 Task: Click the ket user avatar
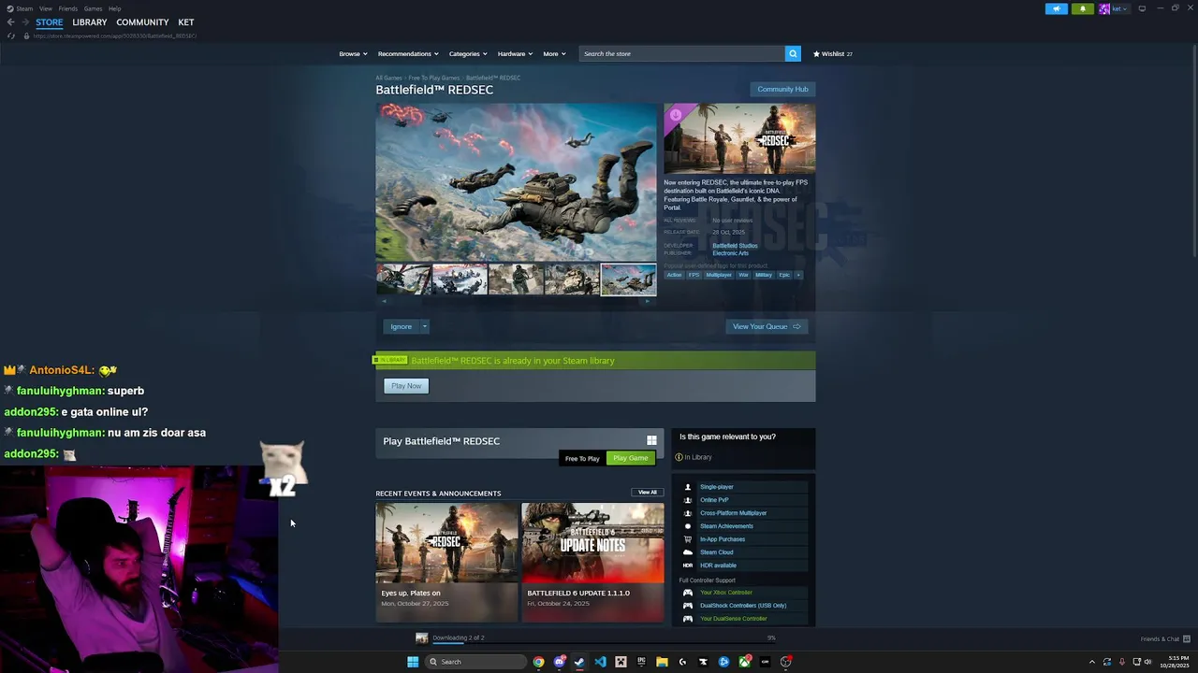point(1104,8)
